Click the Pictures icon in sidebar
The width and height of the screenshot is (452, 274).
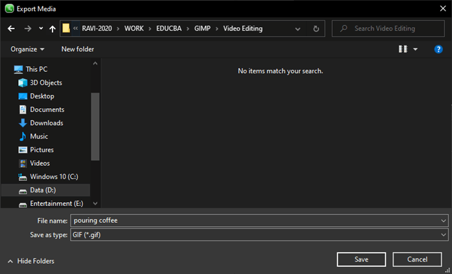(23, 150)
